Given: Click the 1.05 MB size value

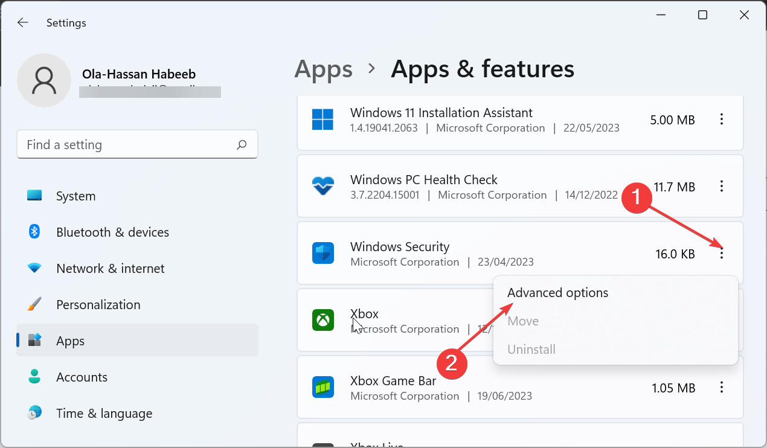Looking at the screenshot, I should point(673,388).
